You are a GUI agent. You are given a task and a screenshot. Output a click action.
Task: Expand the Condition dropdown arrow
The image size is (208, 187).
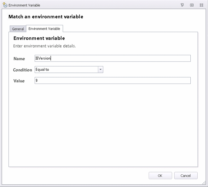click(101, 69)
